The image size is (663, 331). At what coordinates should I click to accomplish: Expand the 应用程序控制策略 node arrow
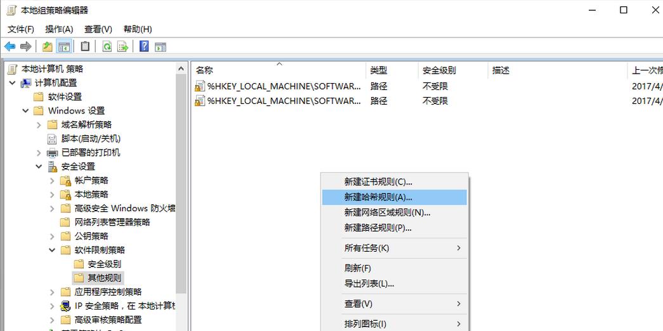coord(52,292)
